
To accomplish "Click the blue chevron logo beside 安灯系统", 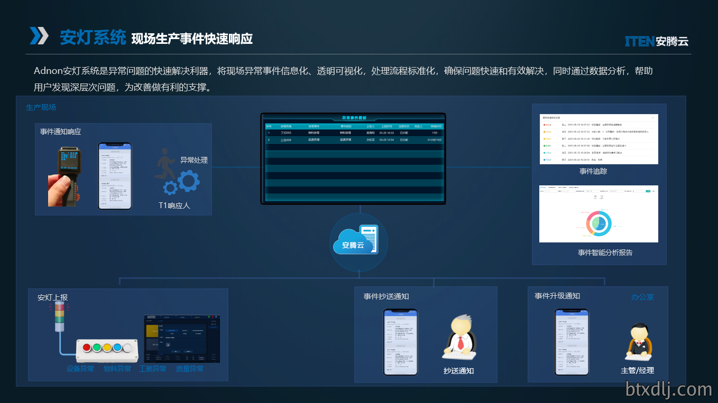I will (x=39, y=36).
